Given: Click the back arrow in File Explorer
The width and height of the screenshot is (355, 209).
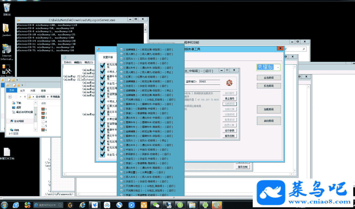Looking at the screenshot, I should (x=9, y=97).
